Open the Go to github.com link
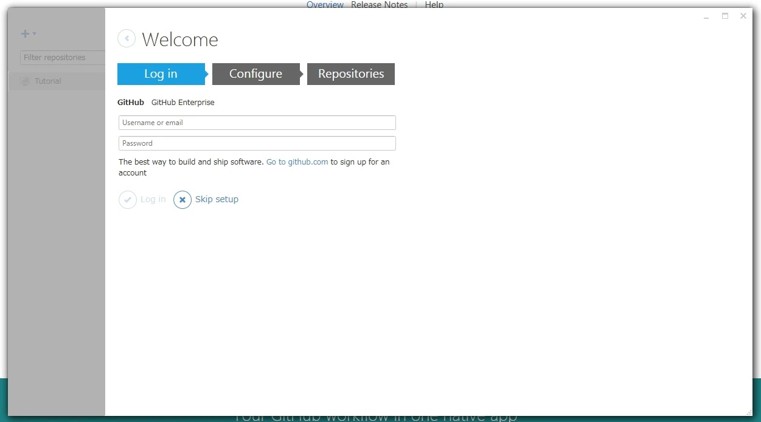The height and width of the screenshot is (422, 761). (x=297, y=162)
